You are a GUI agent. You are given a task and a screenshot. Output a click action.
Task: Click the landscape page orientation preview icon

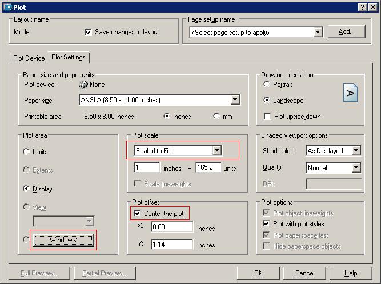tap(350, 93)
